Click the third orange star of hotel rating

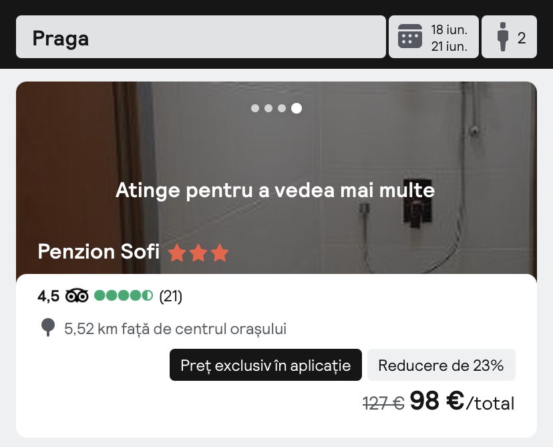(x=220, y=253)
